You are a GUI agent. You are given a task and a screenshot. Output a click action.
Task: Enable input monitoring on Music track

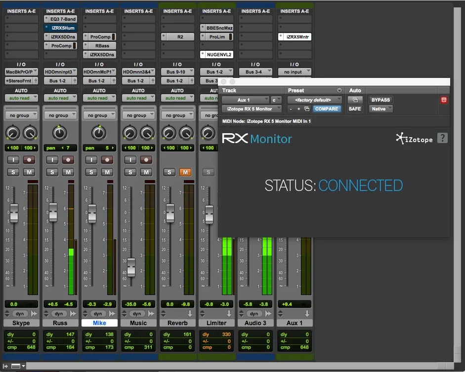tap(130, 160)
